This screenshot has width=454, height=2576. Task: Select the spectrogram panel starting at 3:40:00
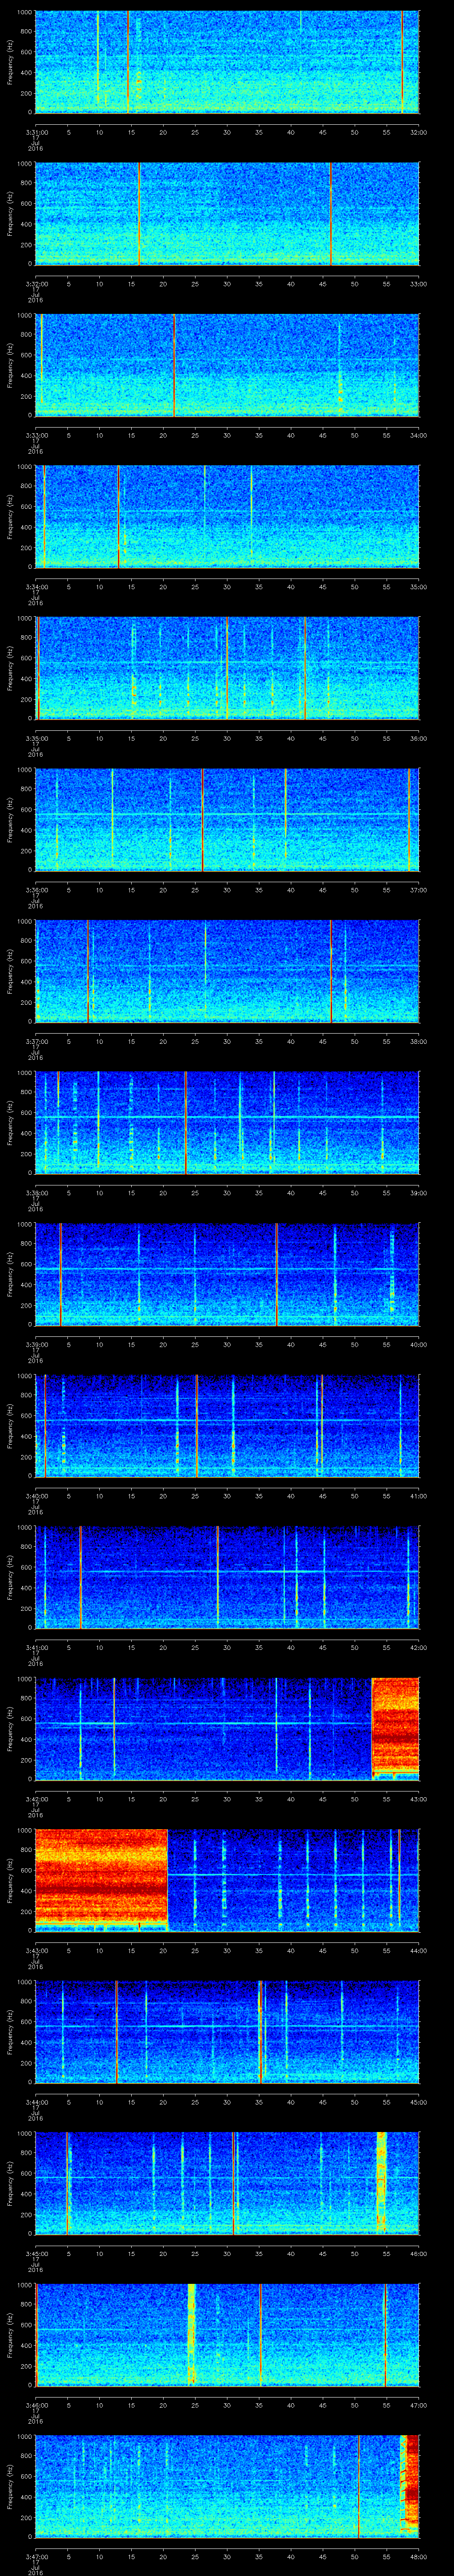click(x=227, y=1425)
